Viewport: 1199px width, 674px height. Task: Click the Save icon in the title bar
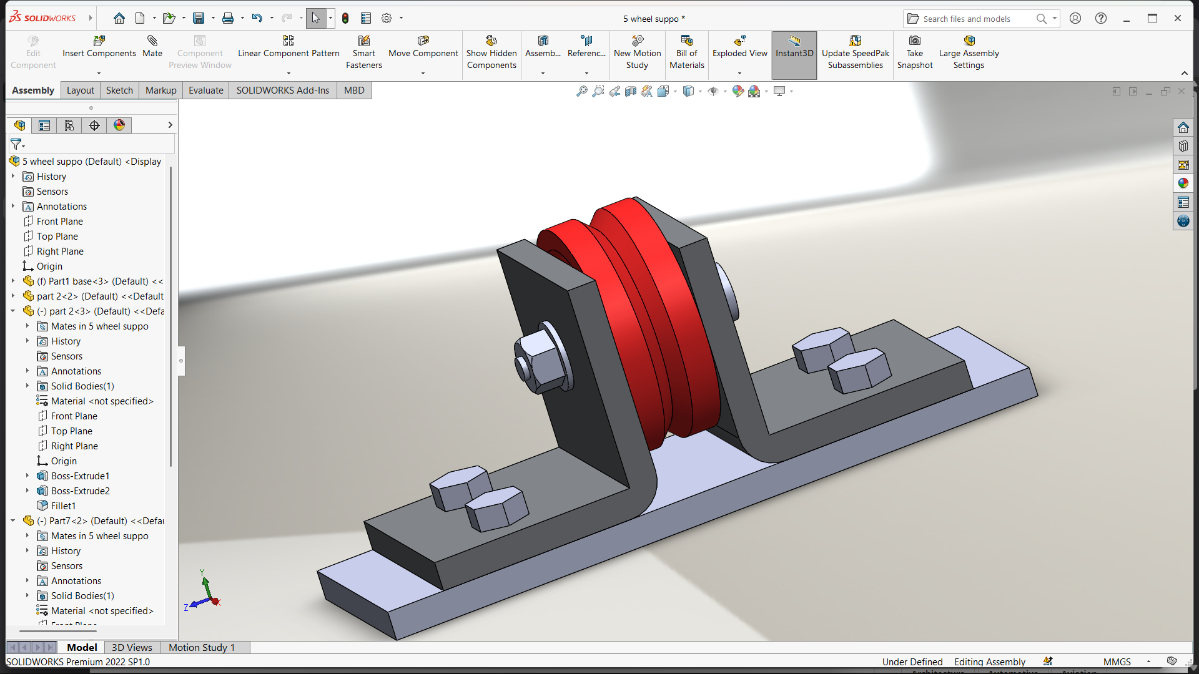pos(199,18)
